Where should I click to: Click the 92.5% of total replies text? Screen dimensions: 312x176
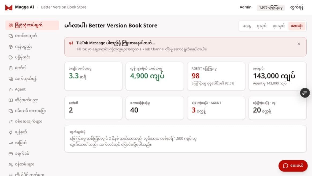(213, 83)
